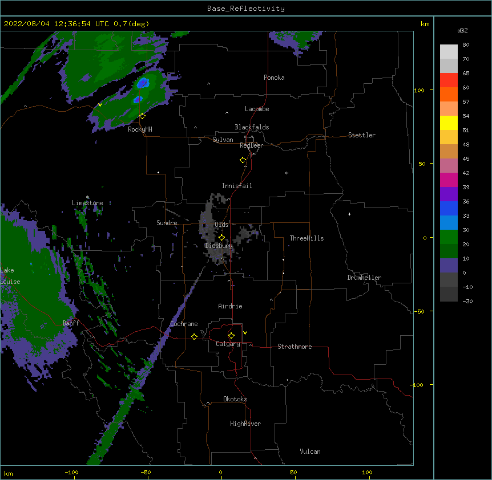Image resolution: width=492 pixels, height=480 pixels.
Task: Click the 50 tick on the bottom axis
Action: click(293, 473)
